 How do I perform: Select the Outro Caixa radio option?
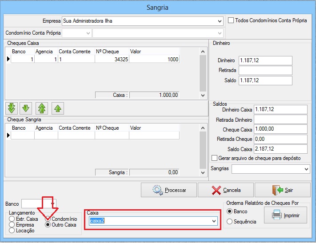click(x=48, y=225)
